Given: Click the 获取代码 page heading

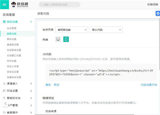Looking at the screenshot, I should click(x=43, y=14).
